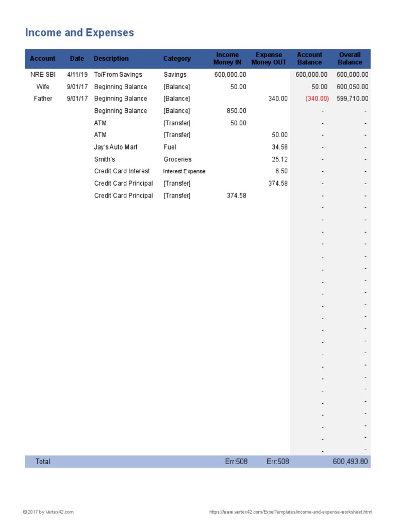Select the 'Interest Expense' category
The width and height of the screenshot is (396, 528).
[184, 171]
